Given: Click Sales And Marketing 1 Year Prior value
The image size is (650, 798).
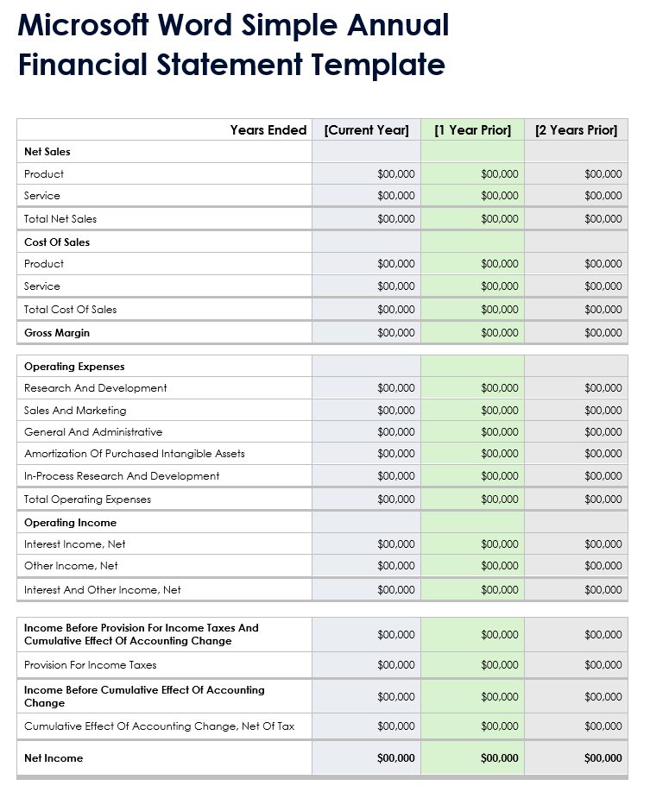Looking at the screenshot, I should pos(499,411).
